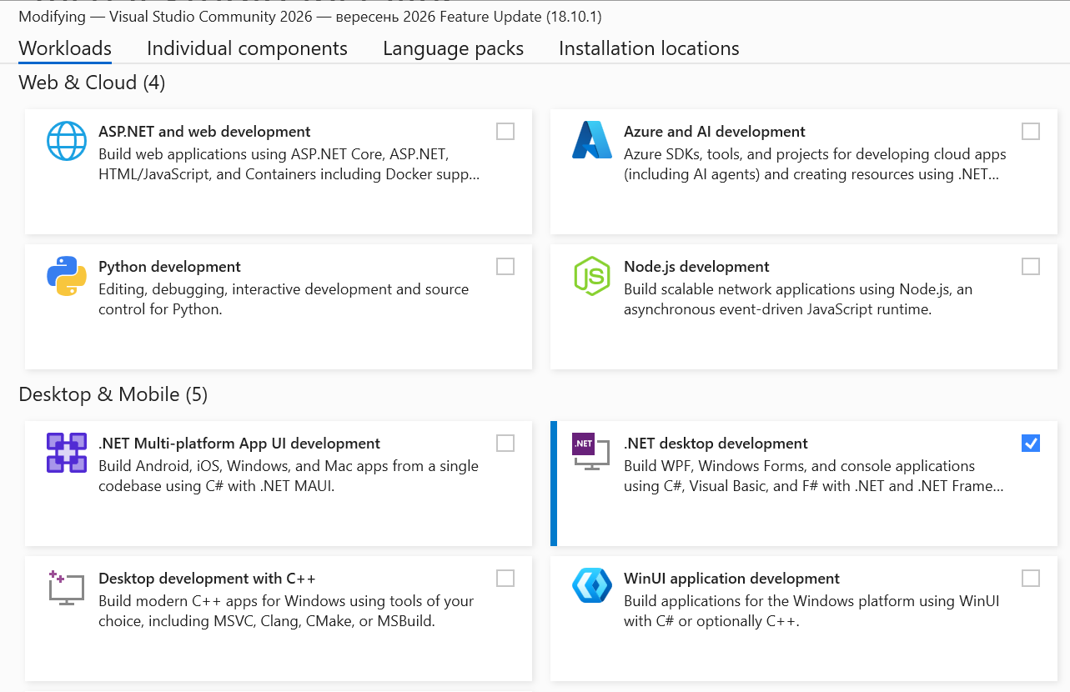Open the Language packs tab
Viewport: 1070px width, 692px height.
(453, 48)
